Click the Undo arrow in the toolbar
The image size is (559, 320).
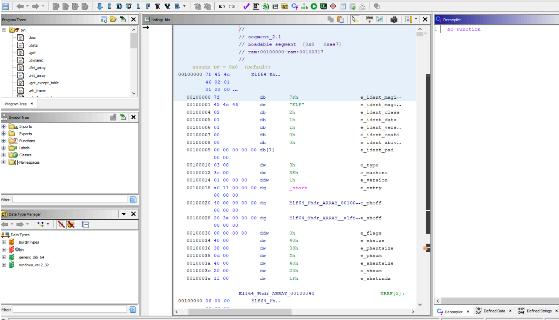(222, 6)
